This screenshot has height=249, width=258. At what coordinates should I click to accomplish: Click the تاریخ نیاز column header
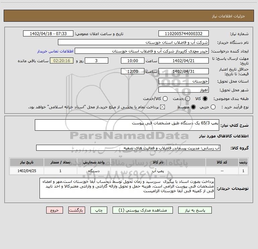click(27, 162)
